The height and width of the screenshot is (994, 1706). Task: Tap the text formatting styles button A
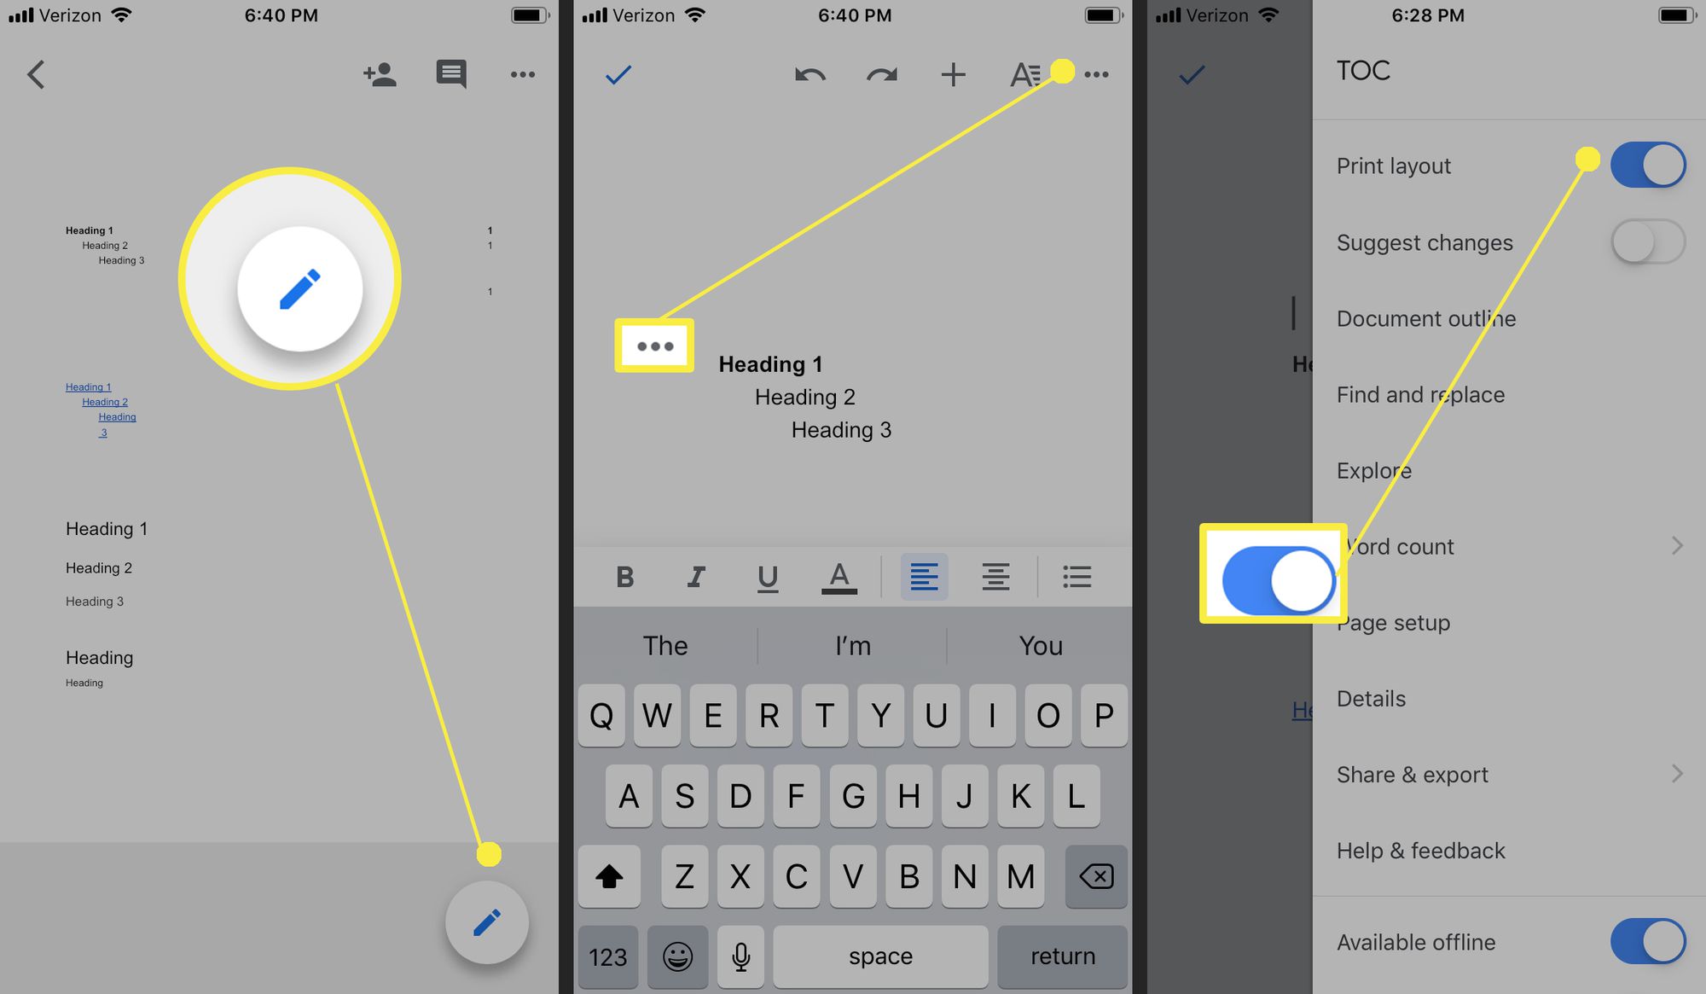coord(1025,73)
